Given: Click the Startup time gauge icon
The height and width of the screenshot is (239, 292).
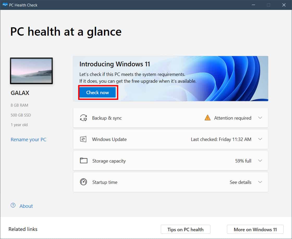Looking at the screenshot, I should click(x=83, y=182).
